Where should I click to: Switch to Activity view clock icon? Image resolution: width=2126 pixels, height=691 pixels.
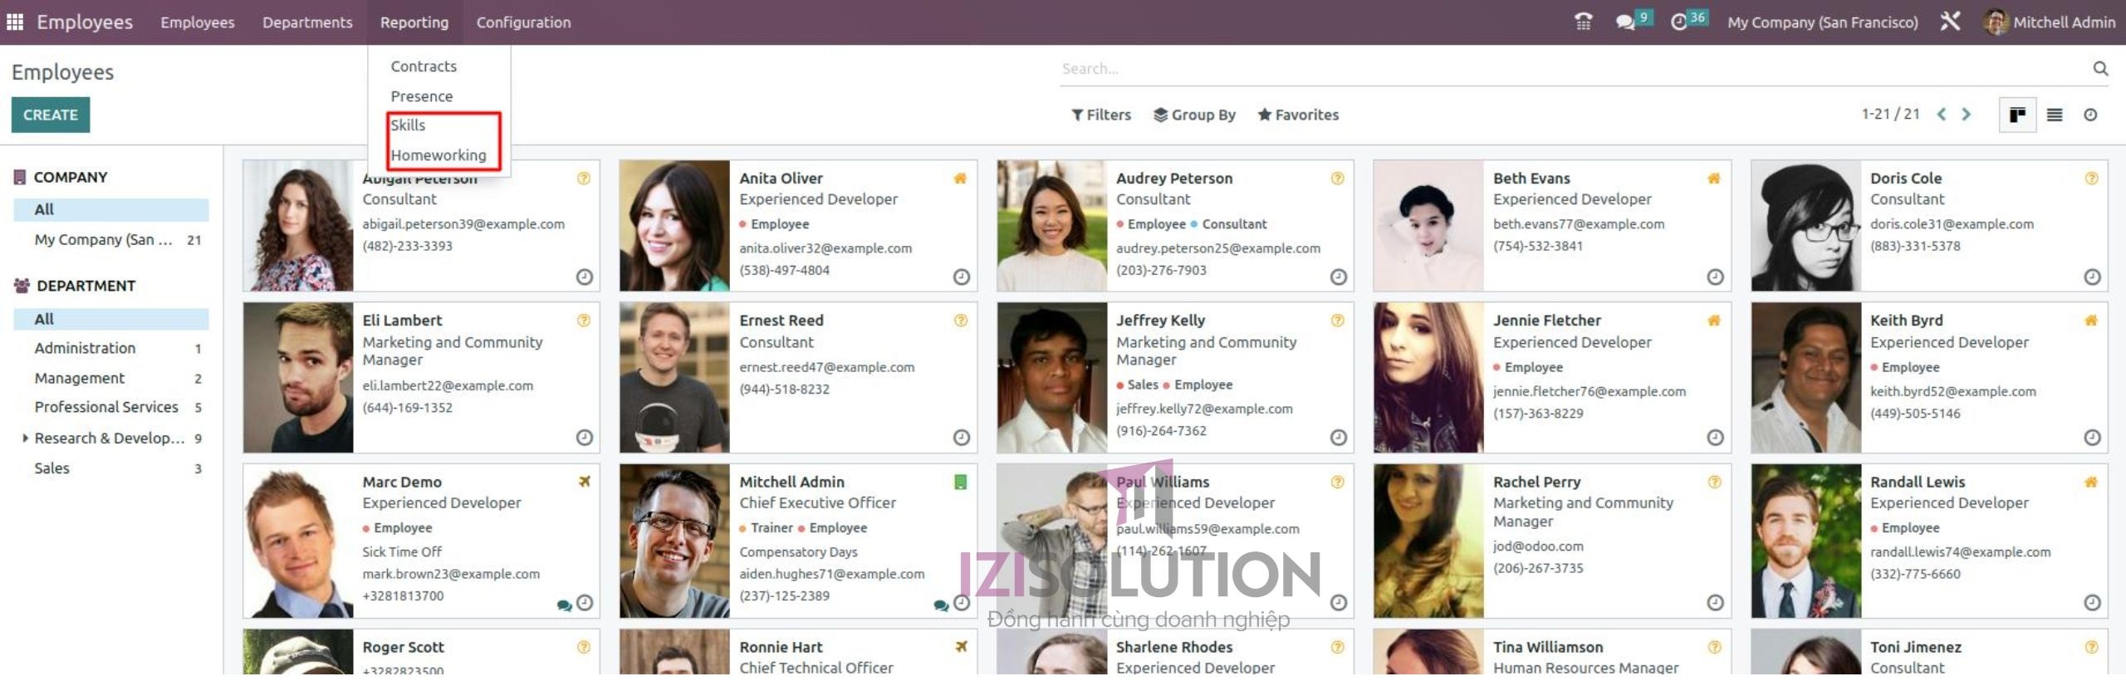click(2090, 115)
